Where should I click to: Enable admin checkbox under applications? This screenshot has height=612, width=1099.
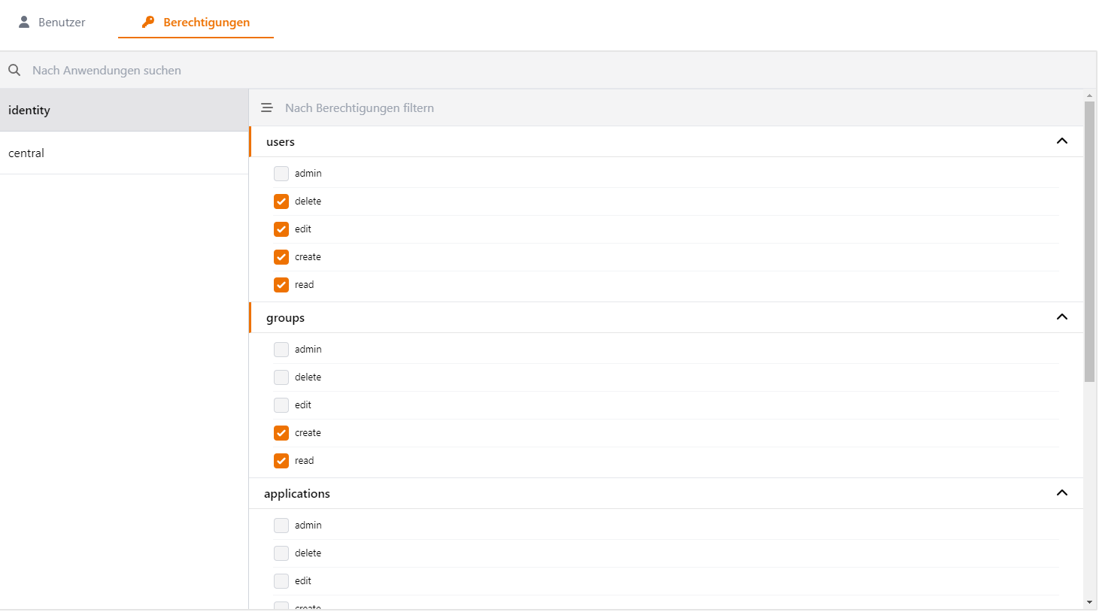point(281,526)
